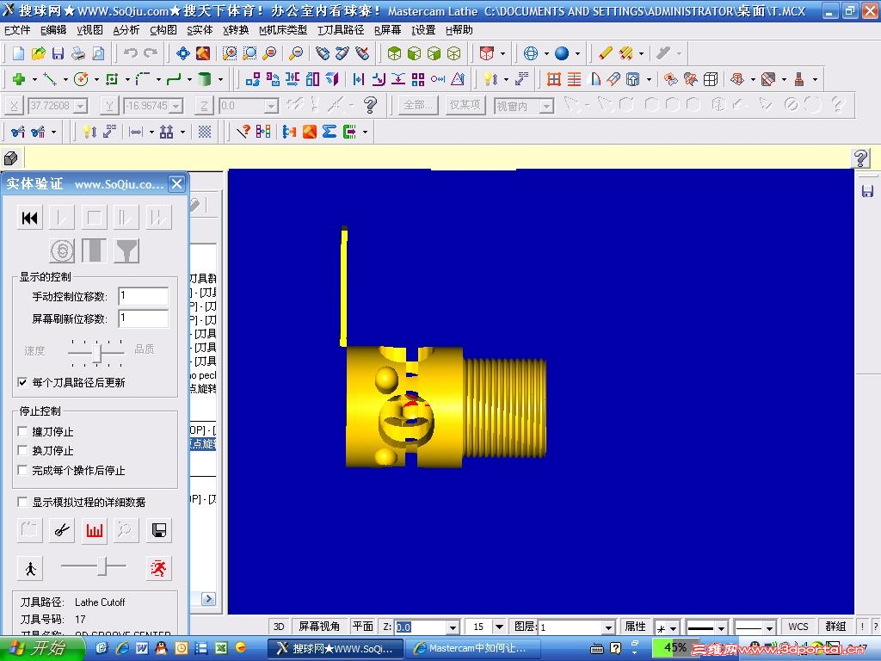The height and width of the screenshot is (661, 881).
Task: Click the help question mark at right
Action: [x=860, y=158]
